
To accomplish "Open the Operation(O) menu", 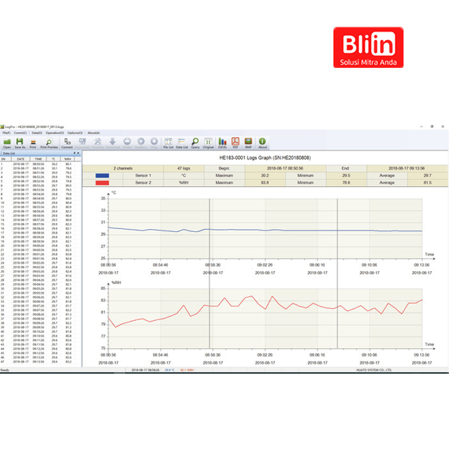I will (x=55, y=133).
